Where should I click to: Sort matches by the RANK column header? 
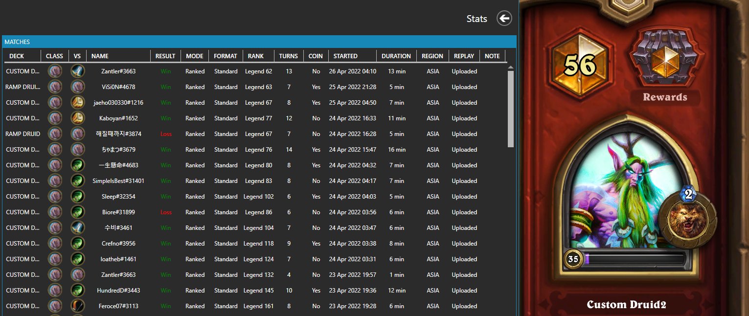[x=255, y=56]
